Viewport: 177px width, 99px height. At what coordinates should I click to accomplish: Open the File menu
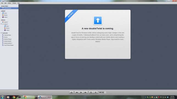[x=2, y=3]
